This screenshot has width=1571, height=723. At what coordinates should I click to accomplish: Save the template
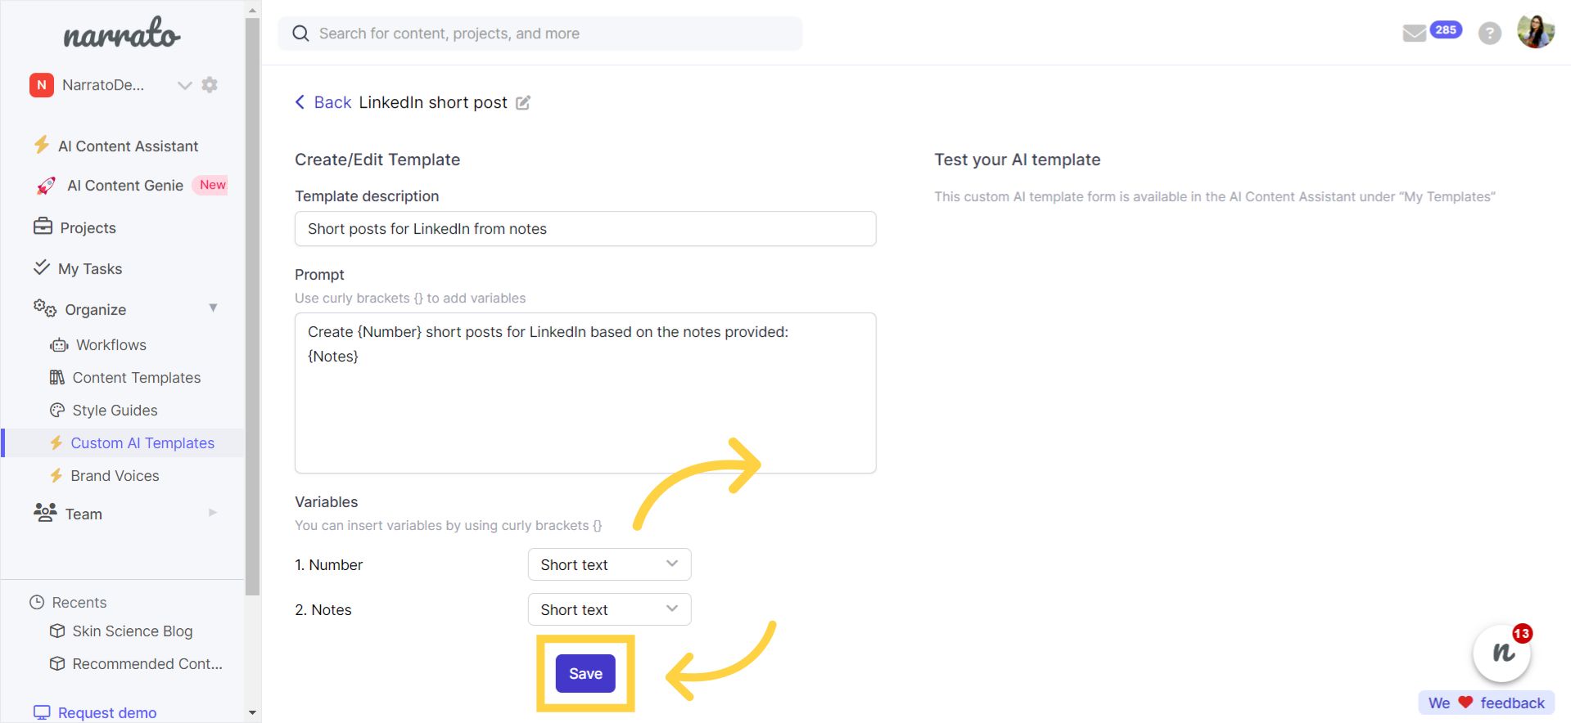click(x=585, y=674)
